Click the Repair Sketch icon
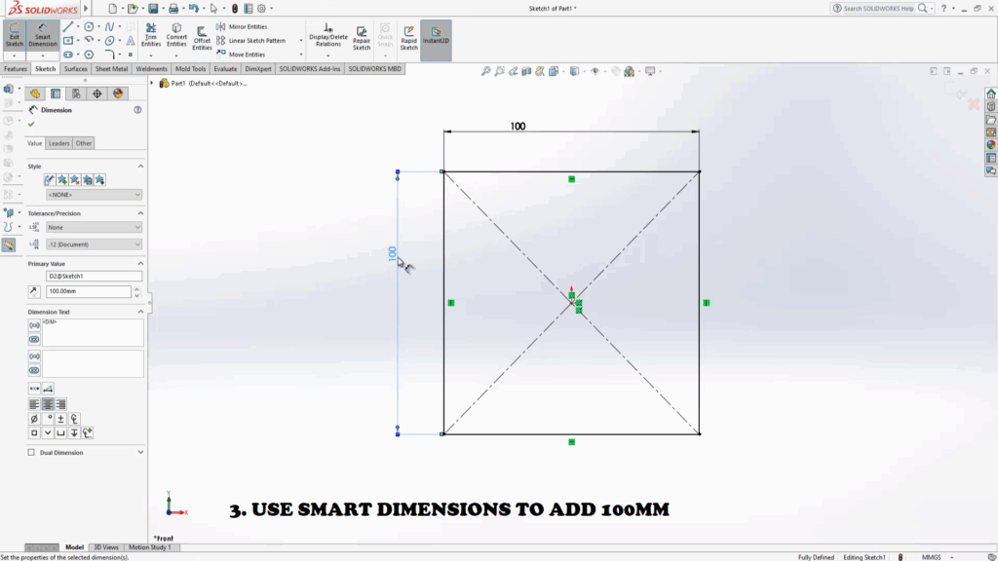This screenshot has width=998, height=561. coord(362,37)
